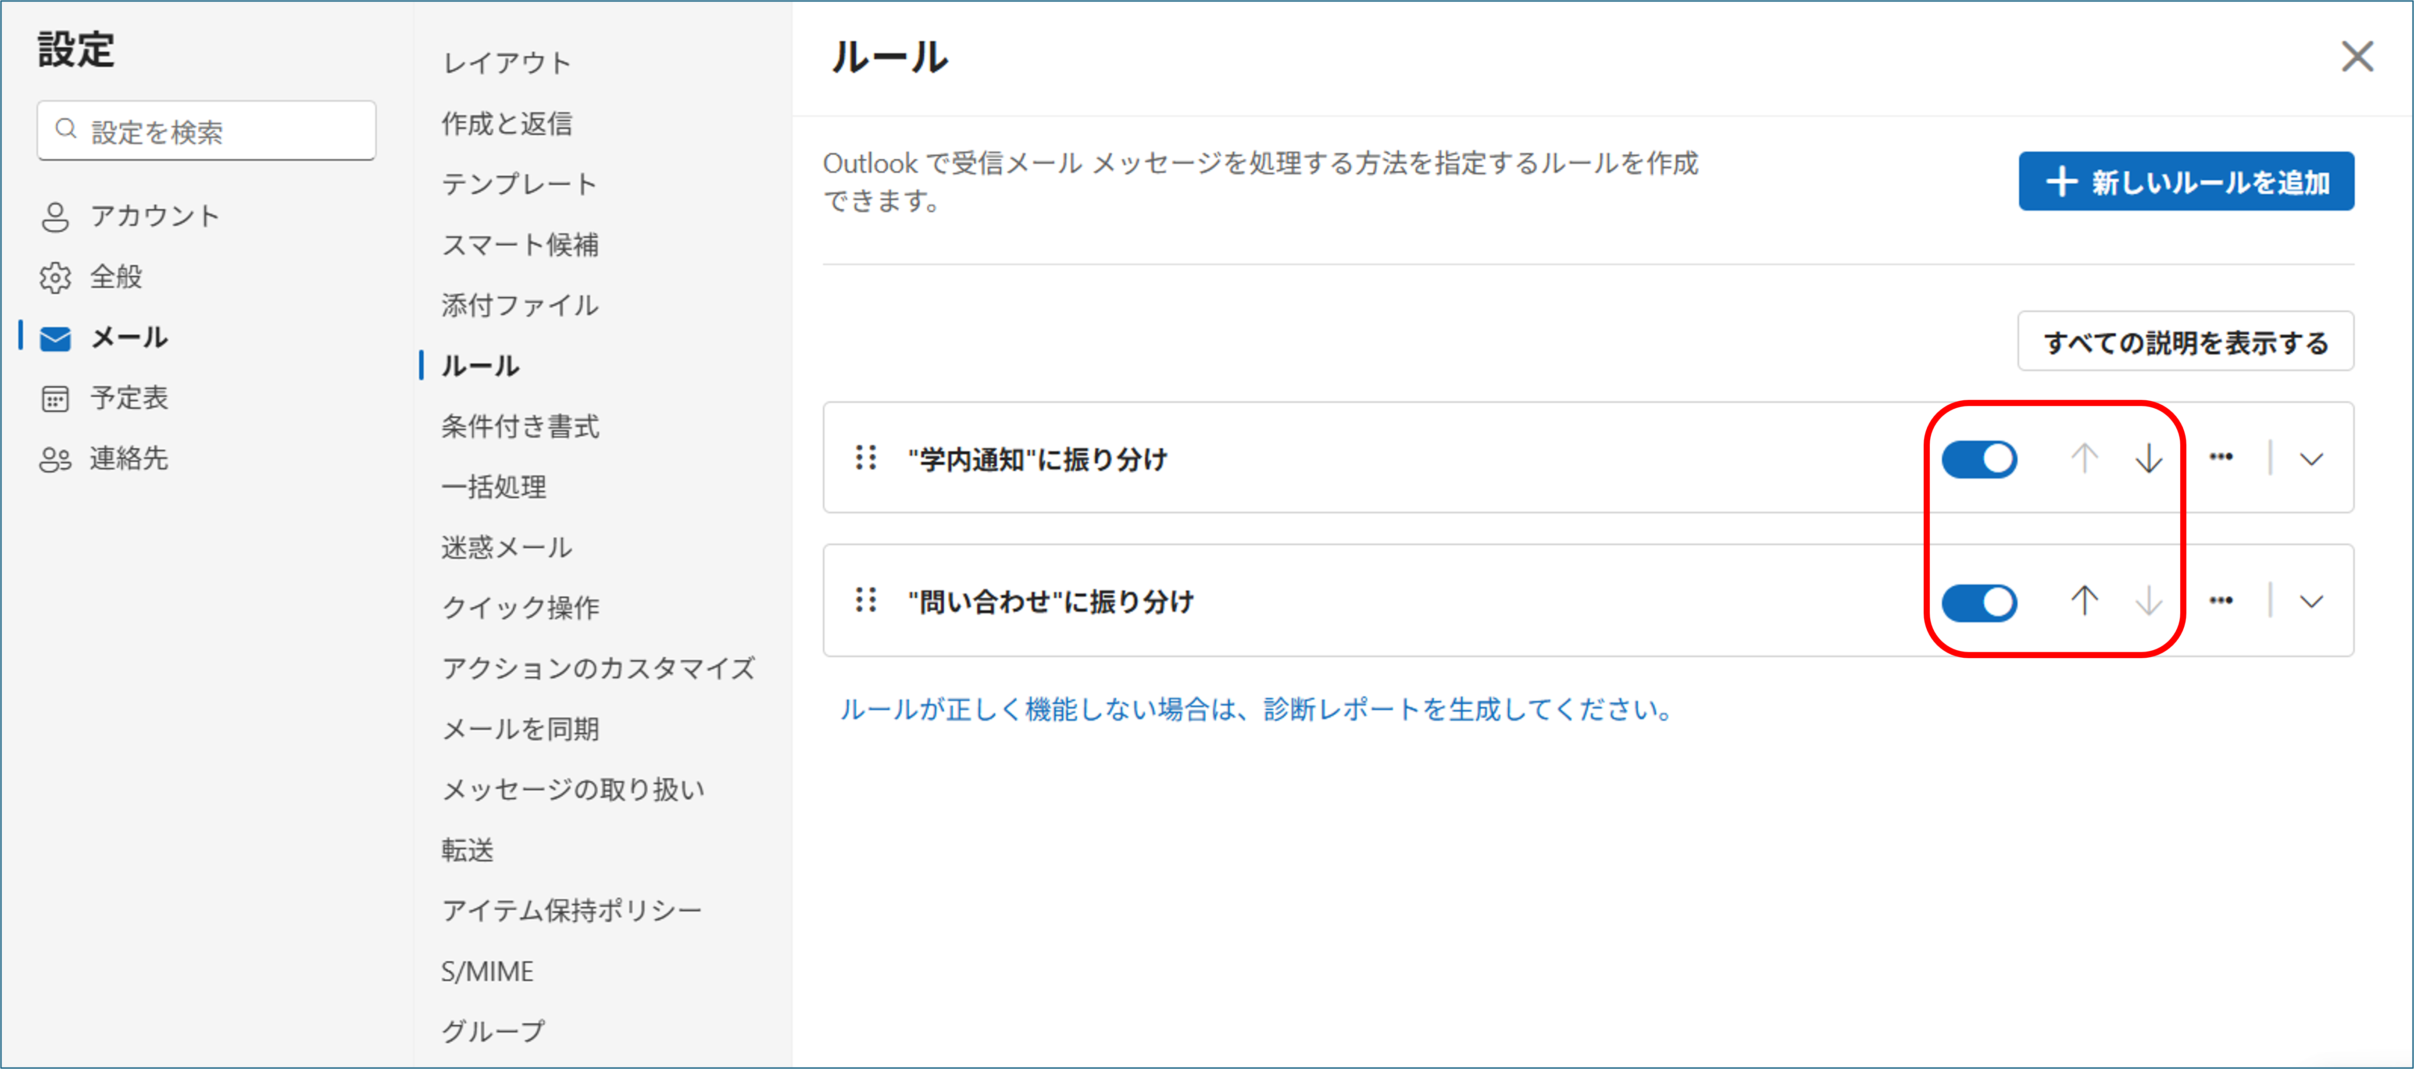Click すべての説明を表示する button
The height and width of the screenshot is (1069, 2414).
tap(2185, 342)
